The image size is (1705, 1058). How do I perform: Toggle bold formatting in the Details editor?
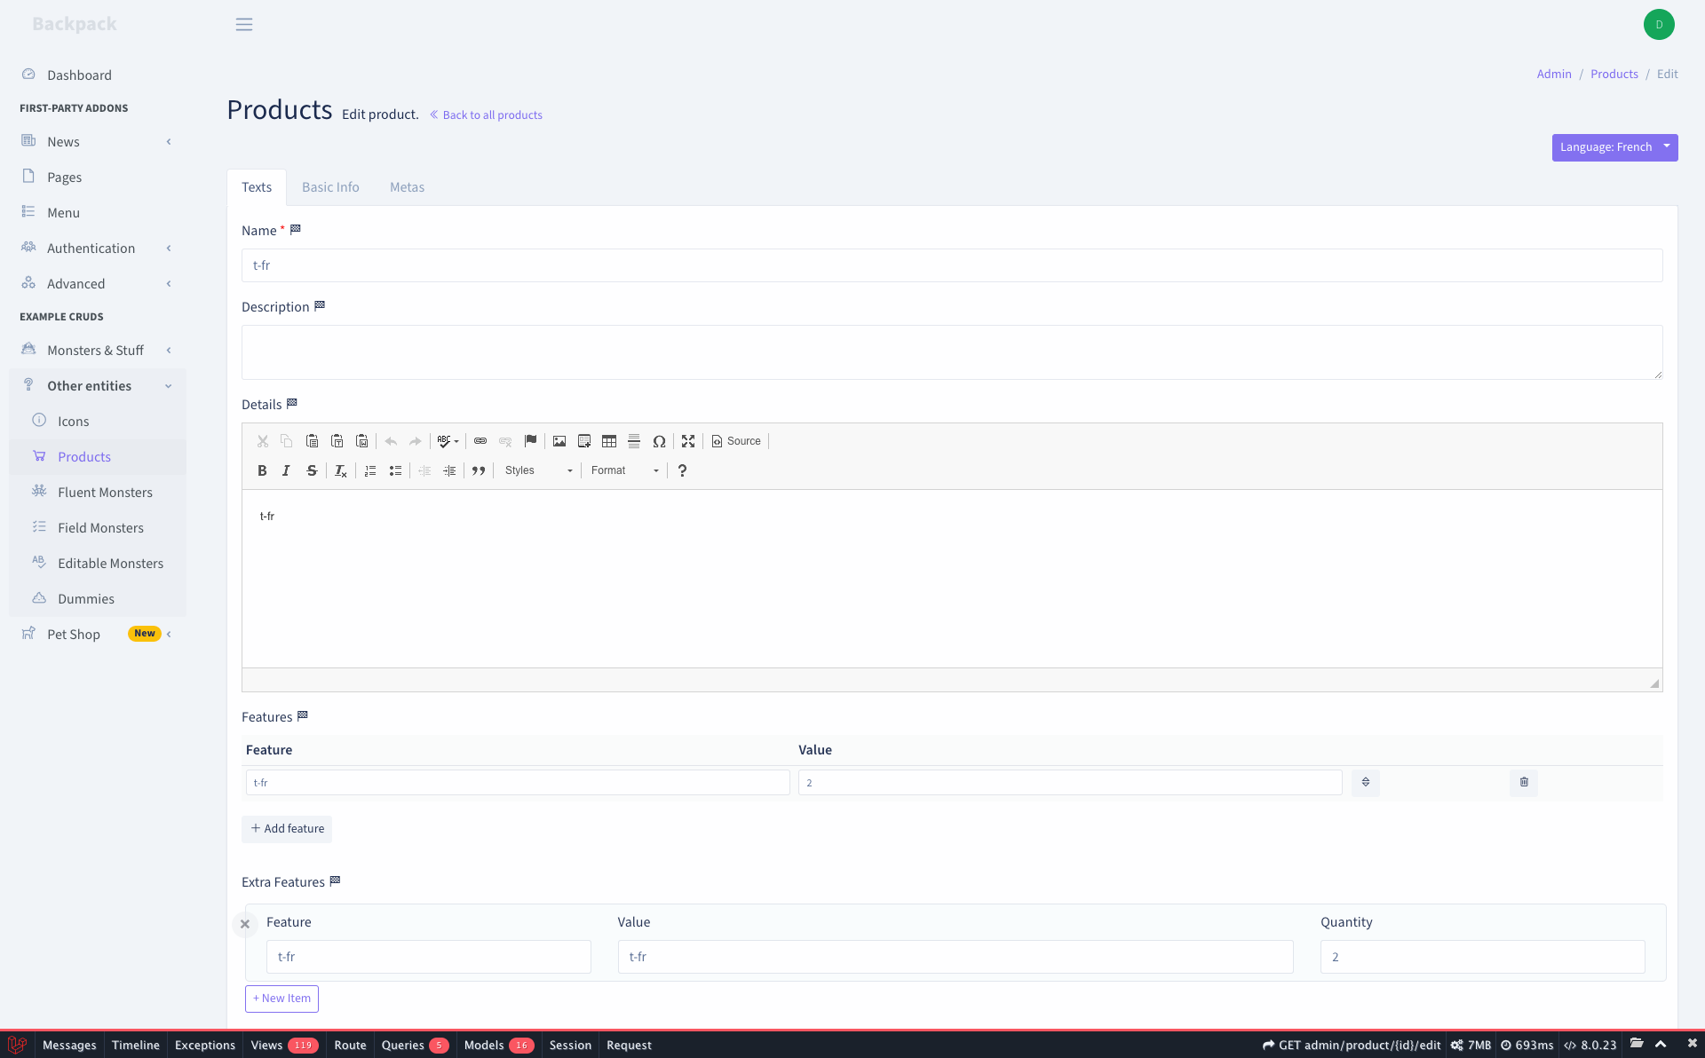(x=262, y=470)
